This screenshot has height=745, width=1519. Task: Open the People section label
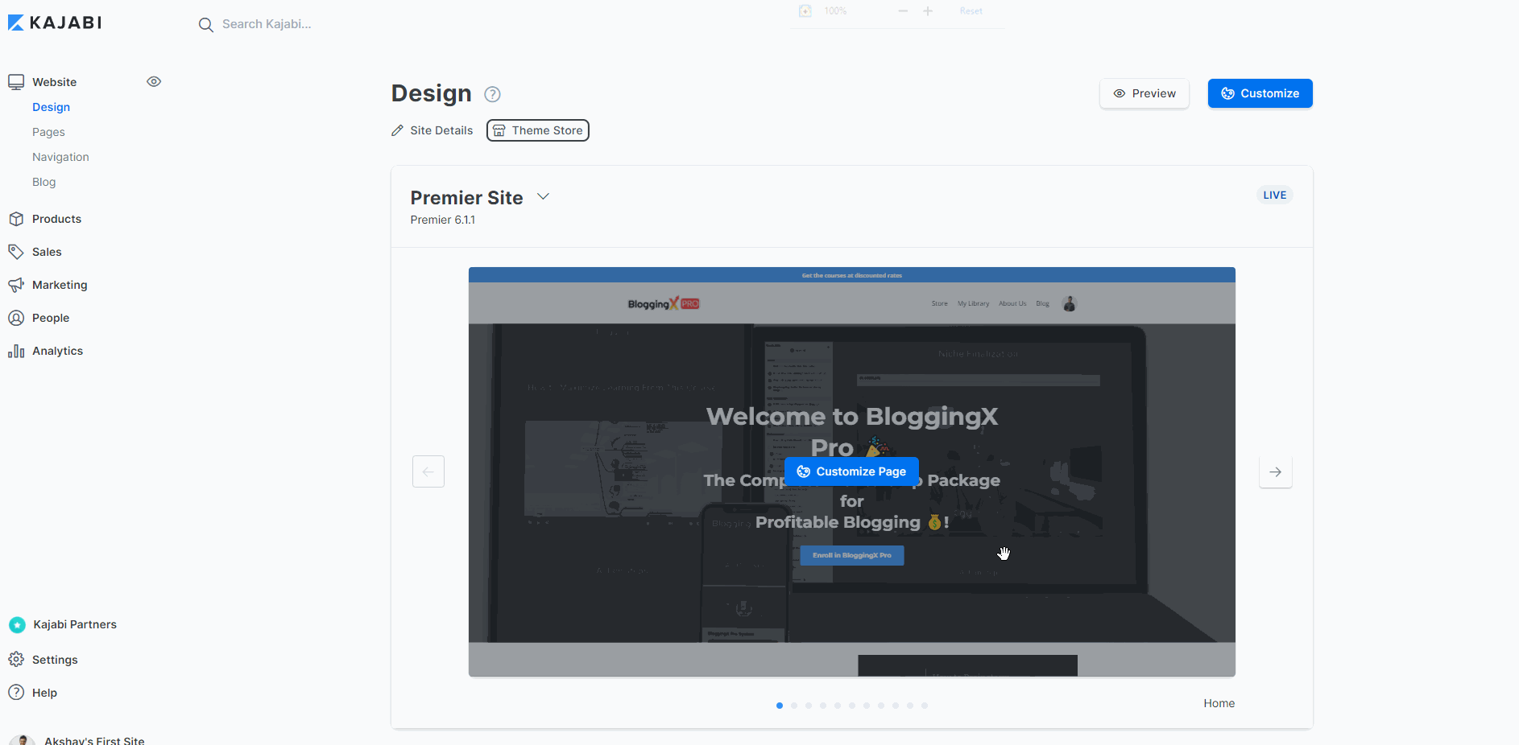[x=51, y=318]
